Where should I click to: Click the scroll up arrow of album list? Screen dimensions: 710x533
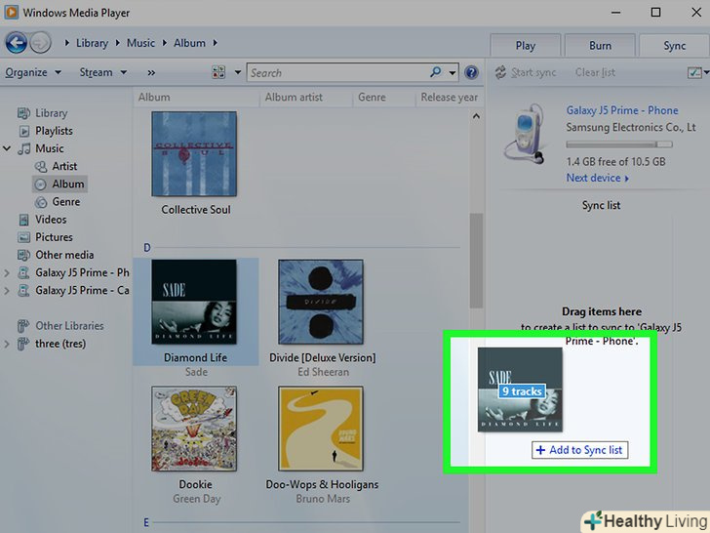coord(476,116)
